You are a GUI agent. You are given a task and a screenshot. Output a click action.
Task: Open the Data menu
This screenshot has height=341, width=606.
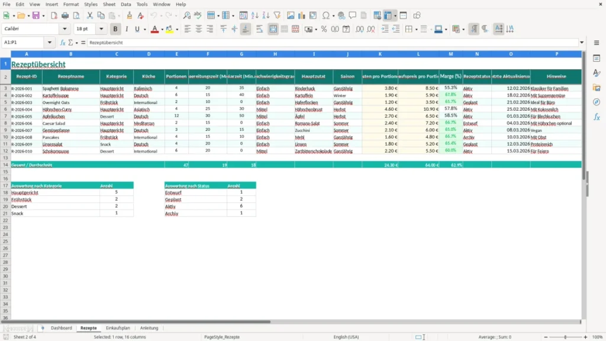(x=125, y=4)
